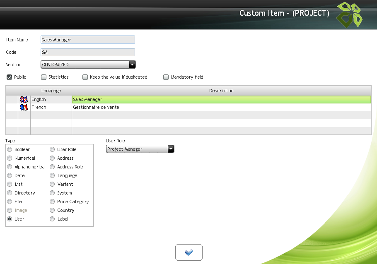Select the French language cell

pos(51,107)
